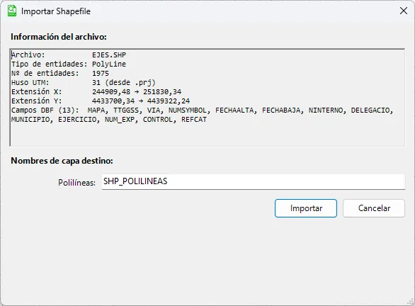415x306 pixels.
Task: Click the DELEGACIO field name
Action: pos(370,110)
